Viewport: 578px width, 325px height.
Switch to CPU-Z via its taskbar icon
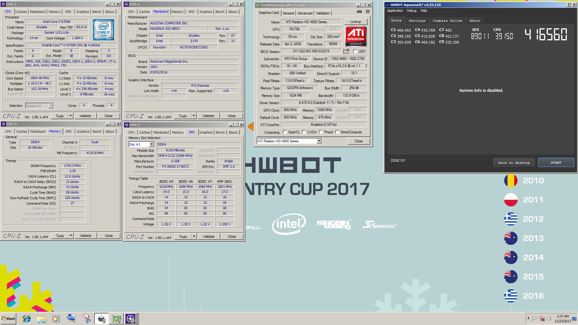(131, 319)
